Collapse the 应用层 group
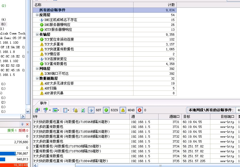The height and width of the screenshot is (167, 240). [x=37, y=15]
